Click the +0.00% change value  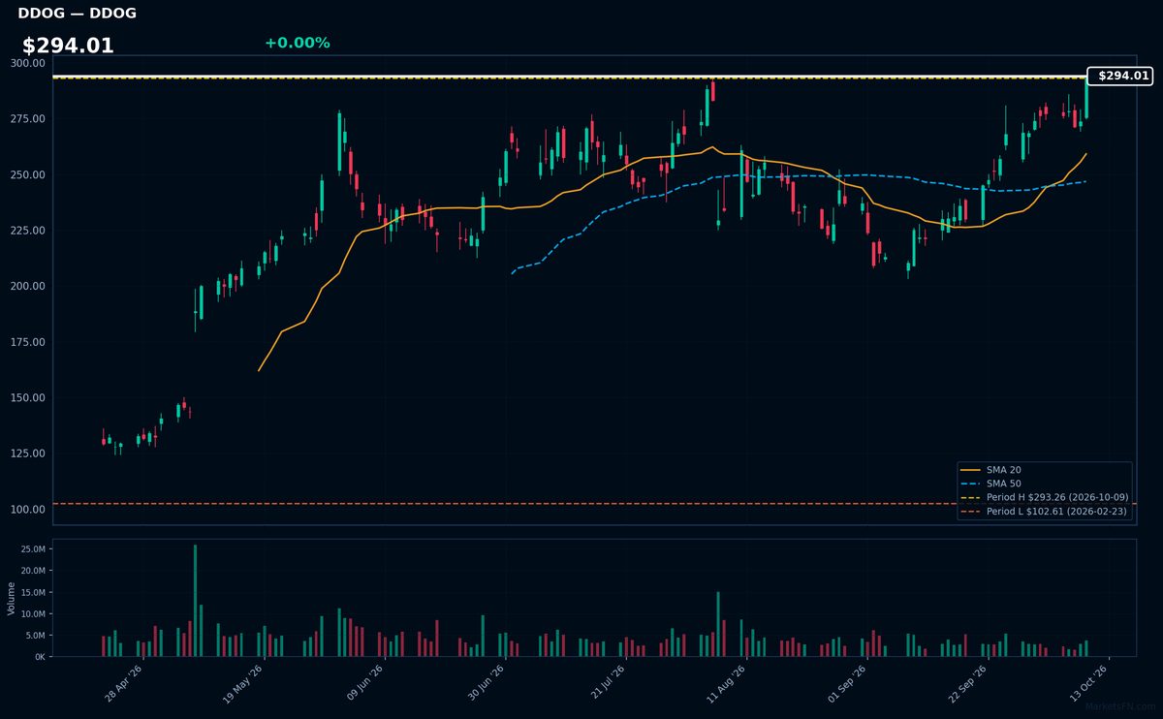[x=297, y=43]
